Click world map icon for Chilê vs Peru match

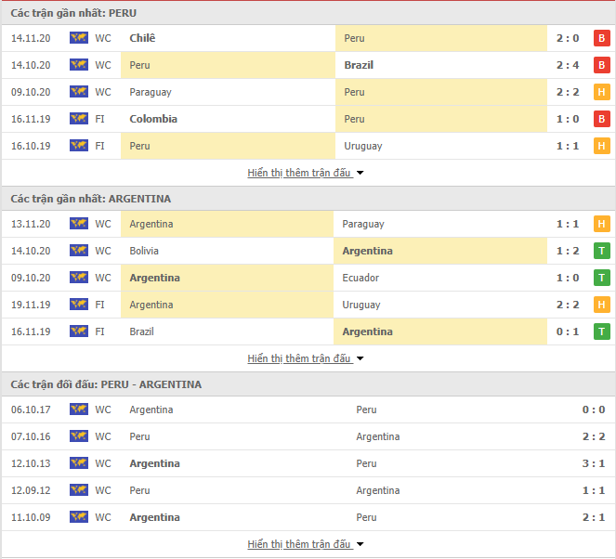(x=79, y=38)
